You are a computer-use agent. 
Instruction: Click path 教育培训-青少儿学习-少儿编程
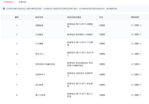80,44
